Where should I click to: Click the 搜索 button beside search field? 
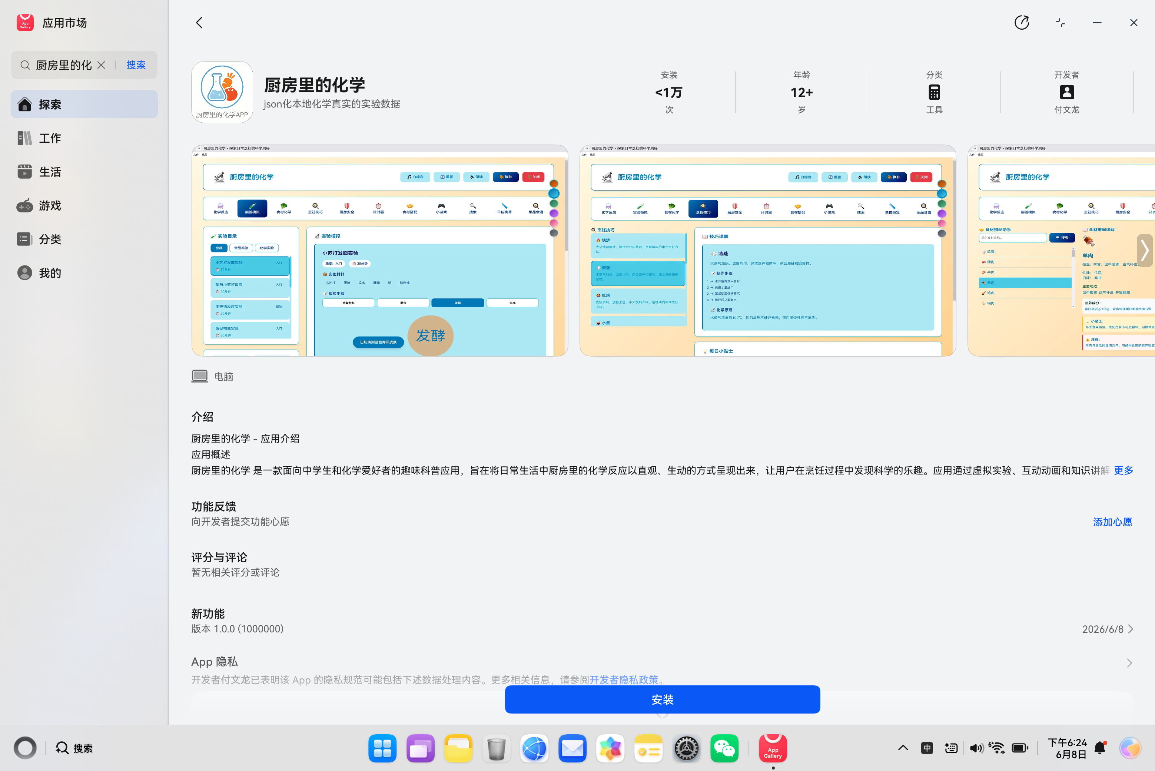[136, 65]
